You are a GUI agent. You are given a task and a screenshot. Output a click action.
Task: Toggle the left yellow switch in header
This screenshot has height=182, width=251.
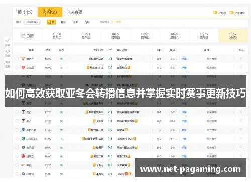tap(215, 13)
